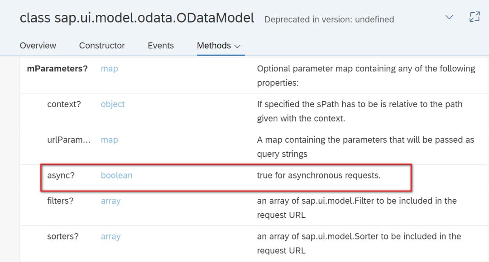The image size is (489, 262).
Task: Select the mParameters? parameter name
Action: click(x=58, y=69)
